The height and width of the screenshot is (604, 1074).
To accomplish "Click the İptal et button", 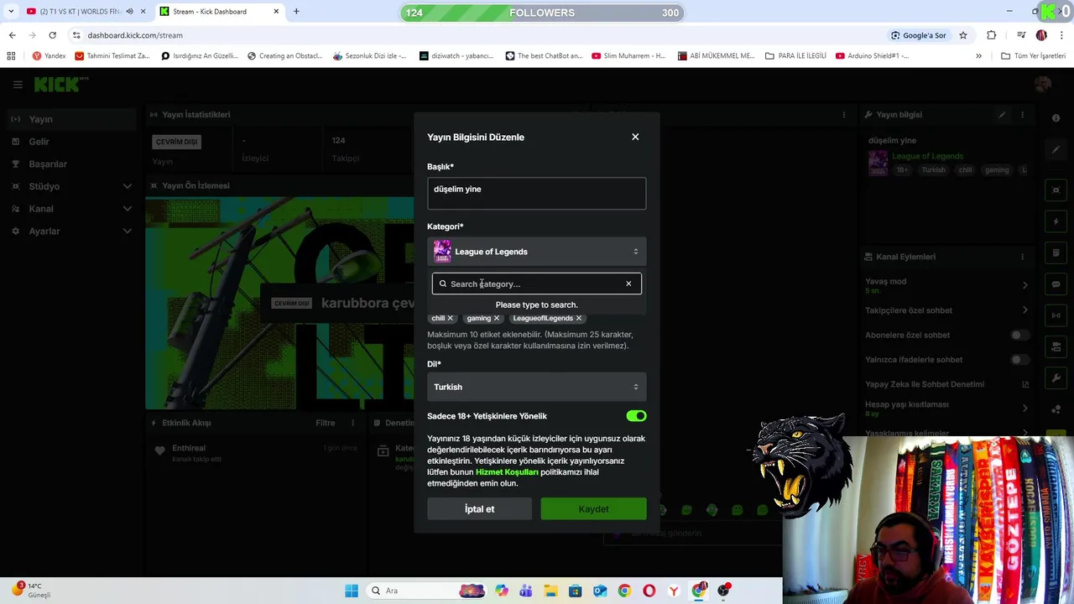I will tap(479, 509).
